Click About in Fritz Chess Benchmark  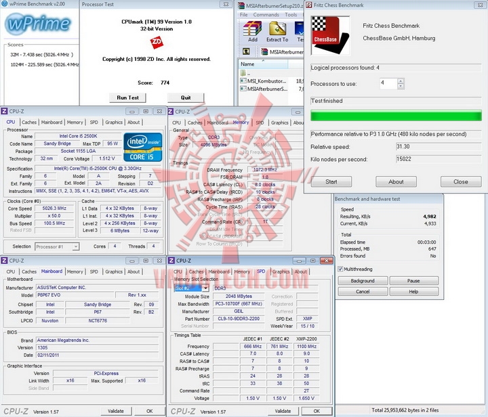396,182
